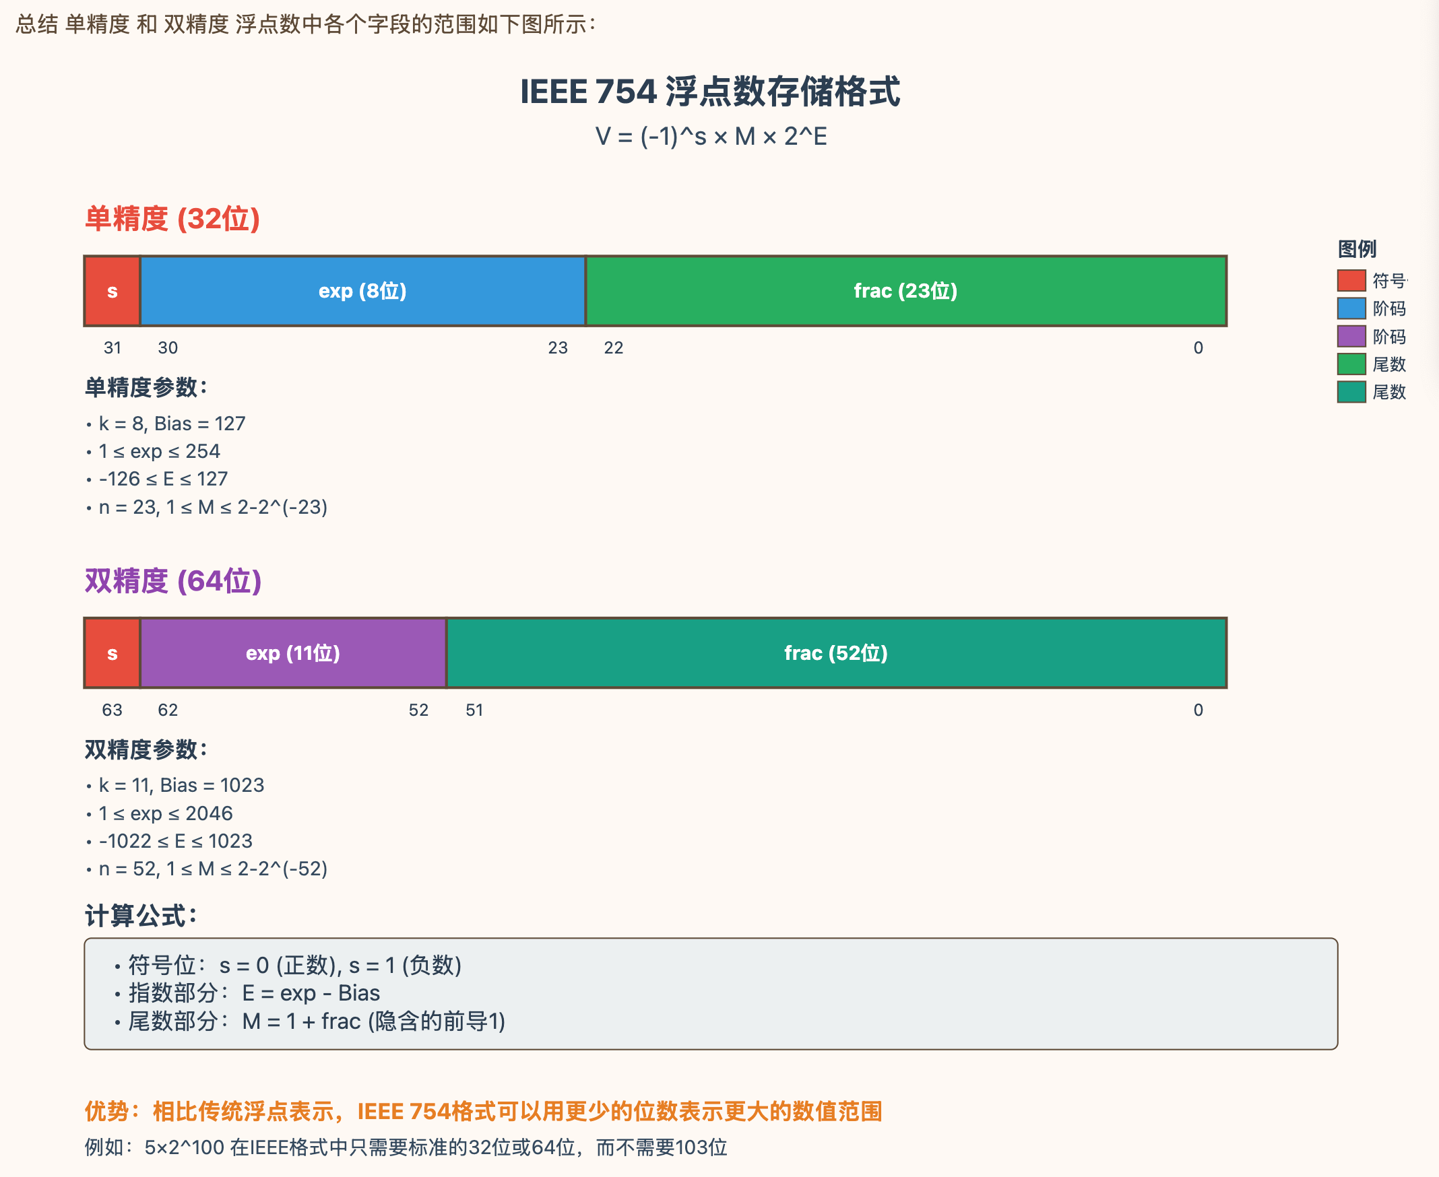Click the red 符号 legend swatch
This screenshot has width=1439, height=1177.
(1351, 281)
